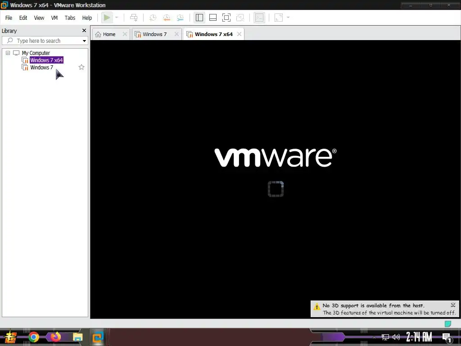Launch Google Chrome from taskbar
The image size is (461, 346).
point(34,337)
